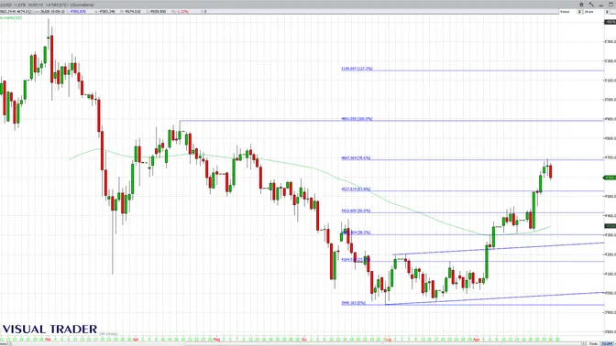
Task: Click the green current price tag on price axis
Action: (610, 178)
